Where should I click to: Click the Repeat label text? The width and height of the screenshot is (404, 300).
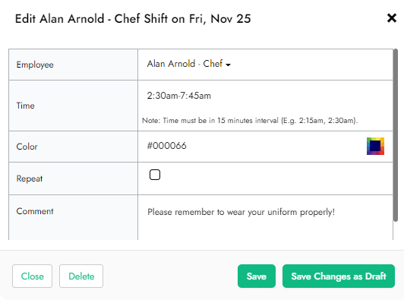point(30,178)
